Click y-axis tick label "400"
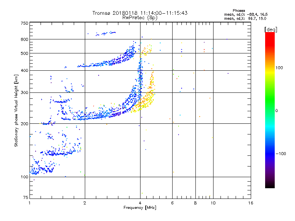The width and height of the screenshot is (295, 221). pos(24,71)
